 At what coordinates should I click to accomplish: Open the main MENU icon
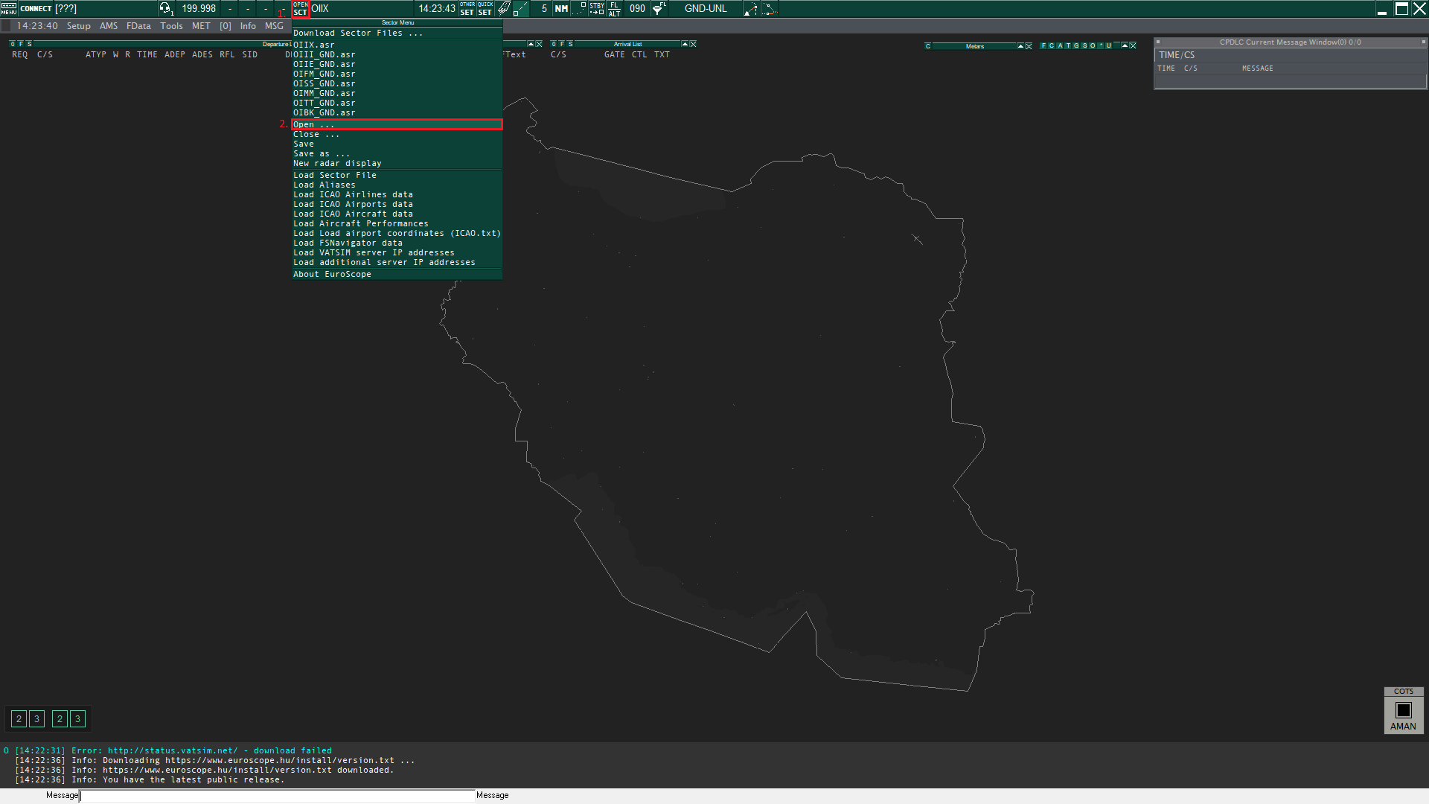8,8
